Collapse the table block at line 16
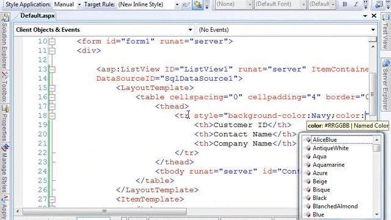 pyautogui.click(x=52, y=97)
